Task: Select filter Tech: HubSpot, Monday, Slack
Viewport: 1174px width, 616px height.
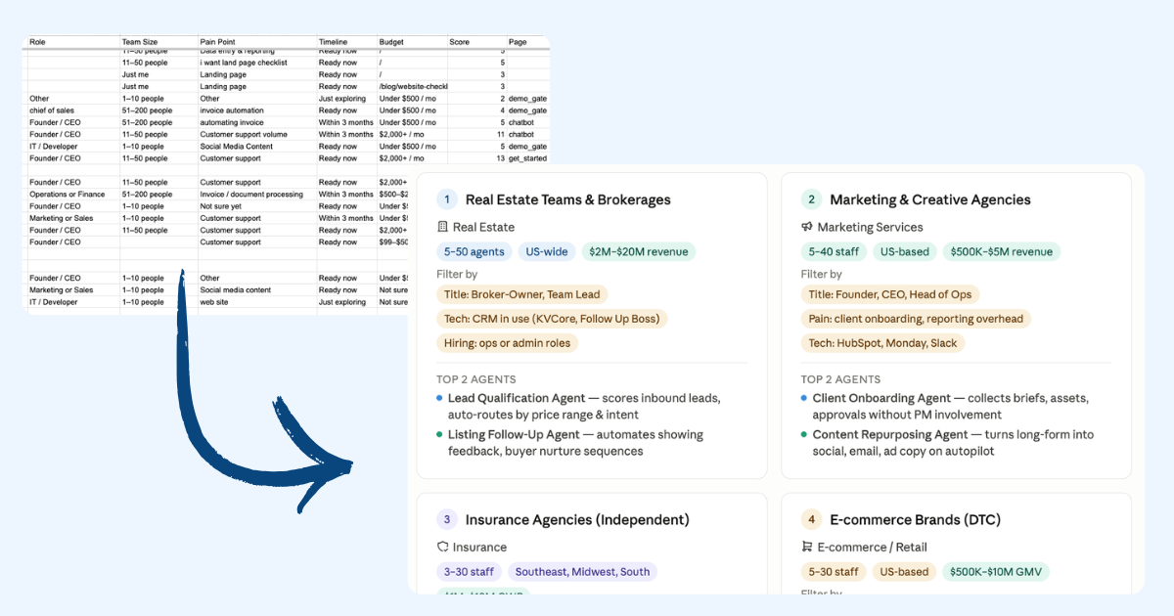Action: point(883,343)
